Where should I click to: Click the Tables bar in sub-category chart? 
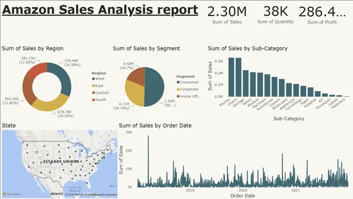point(253,85)
